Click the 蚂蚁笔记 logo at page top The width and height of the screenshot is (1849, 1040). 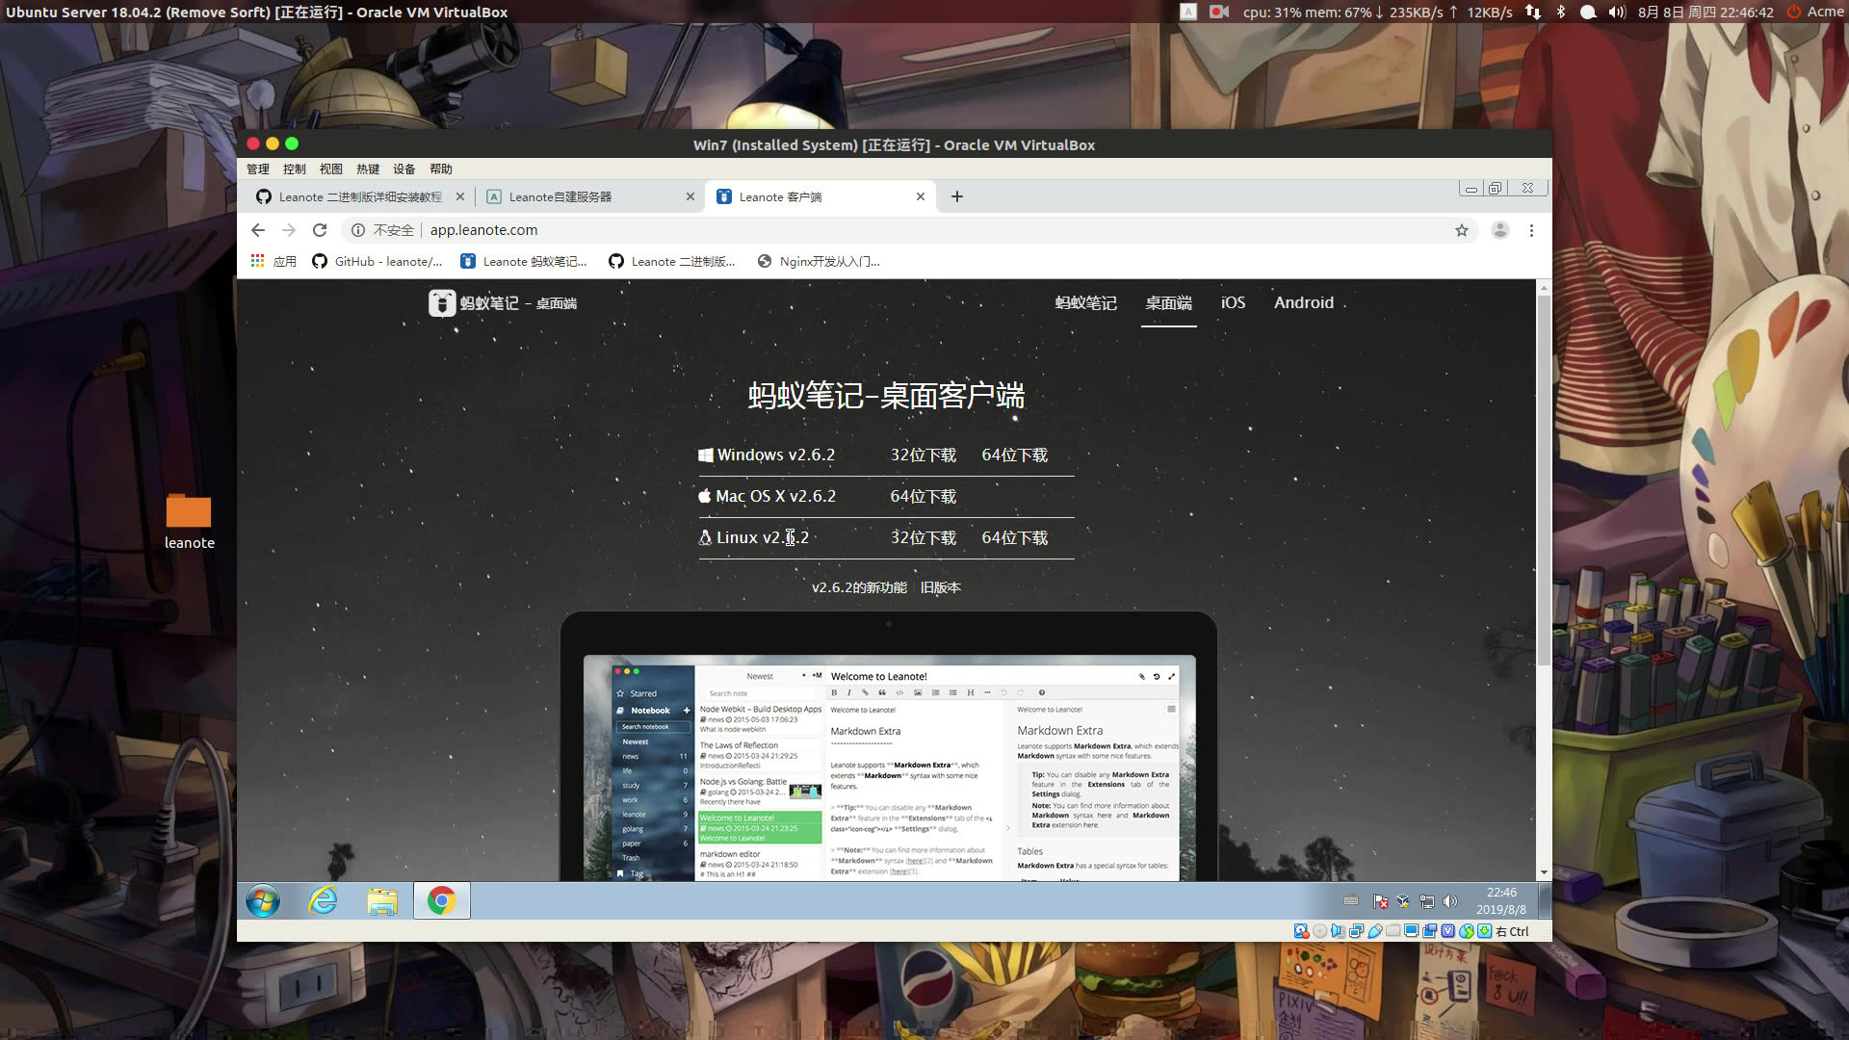pyautogui.click(x=503, y=303)
